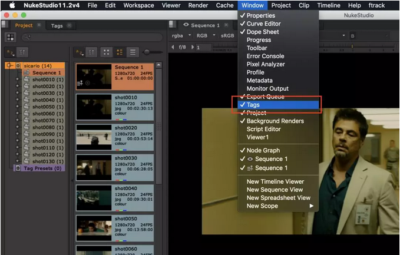This screenshot has height=255, width=400.
Task: Select Monitor Output in the Window menu
Action: 278,88
